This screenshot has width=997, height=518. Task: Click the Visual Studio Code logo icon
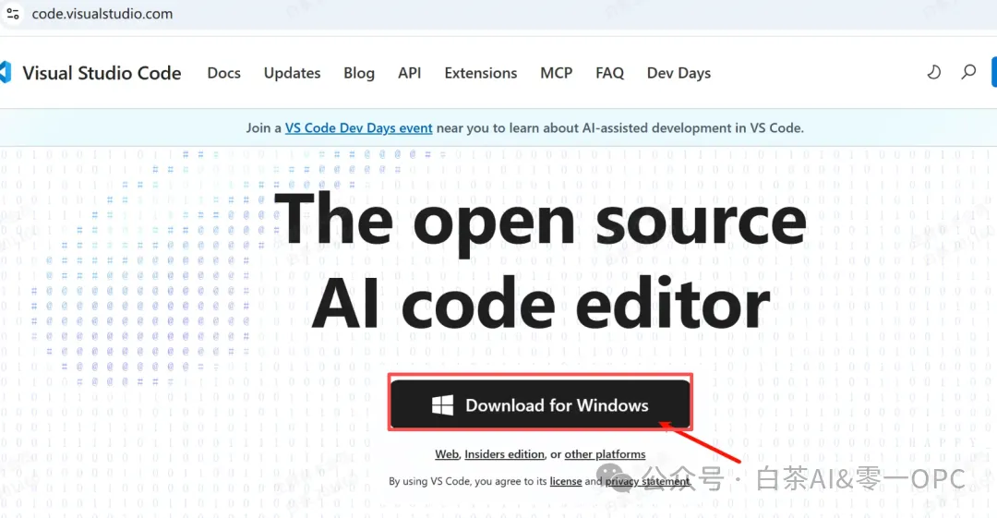(x=6, y=73)
